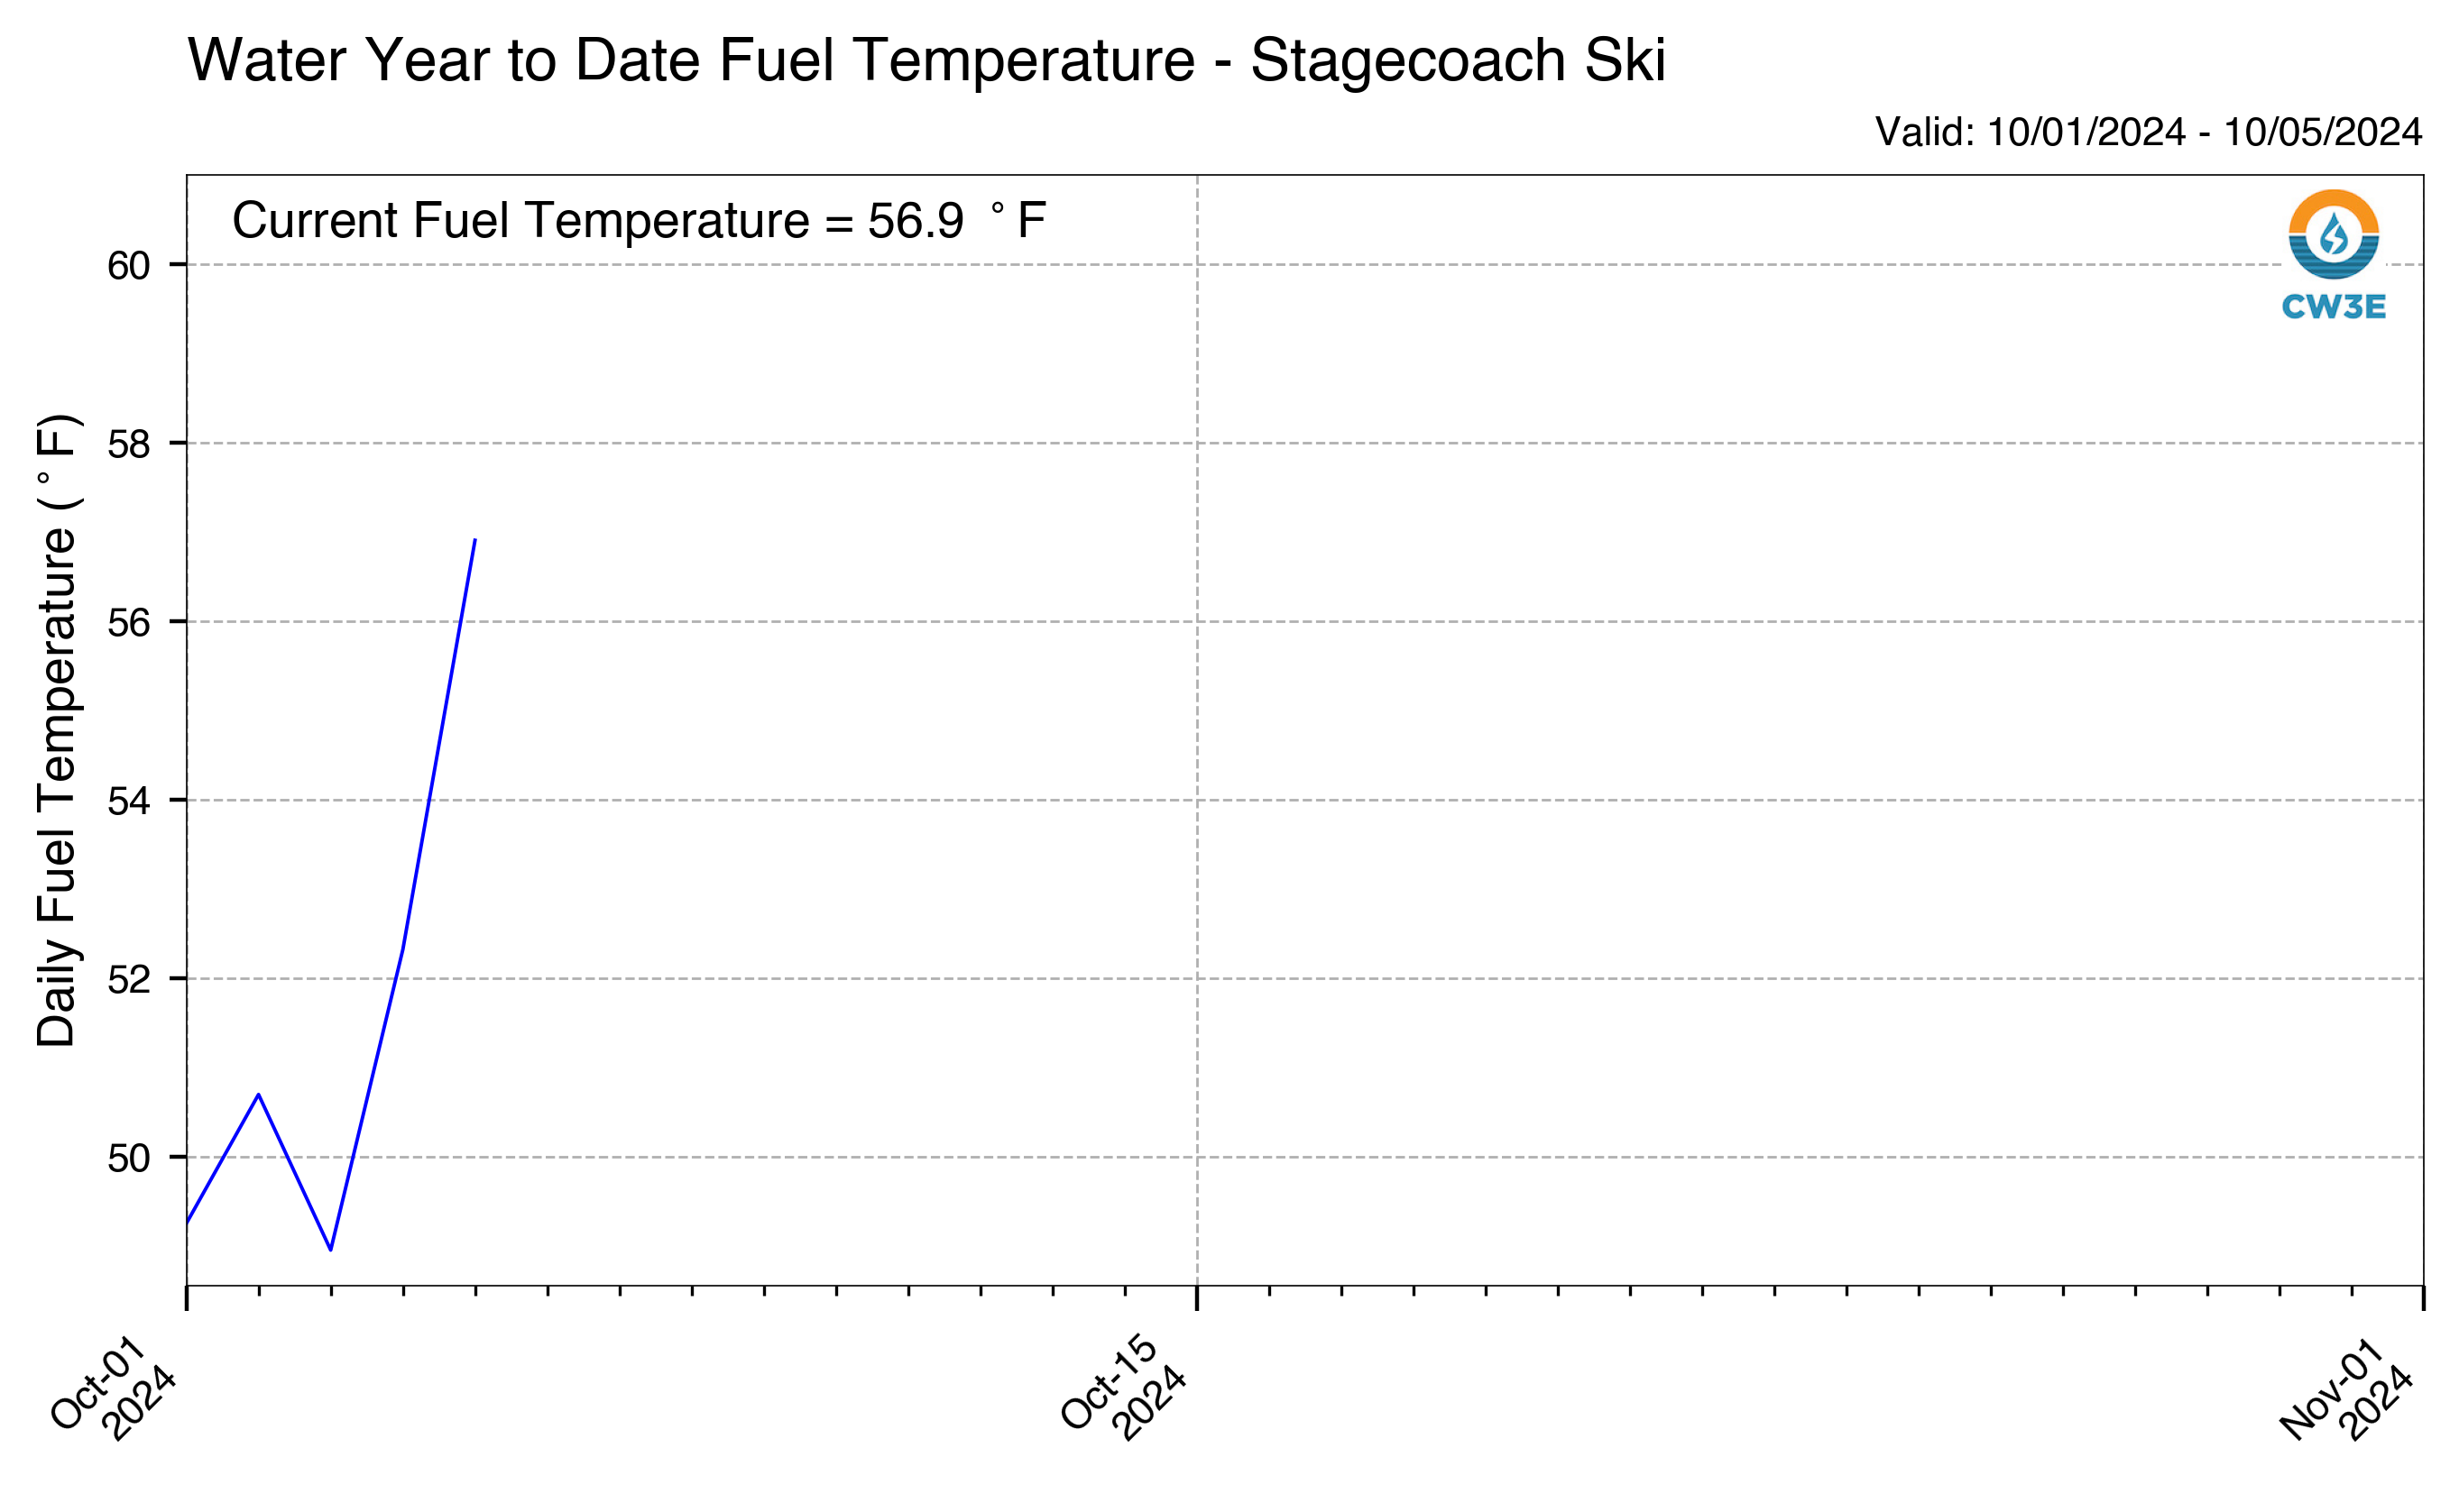Click the CW3E logo icon
This screenshot has height=1512, width=2459.
(2333, 235)
